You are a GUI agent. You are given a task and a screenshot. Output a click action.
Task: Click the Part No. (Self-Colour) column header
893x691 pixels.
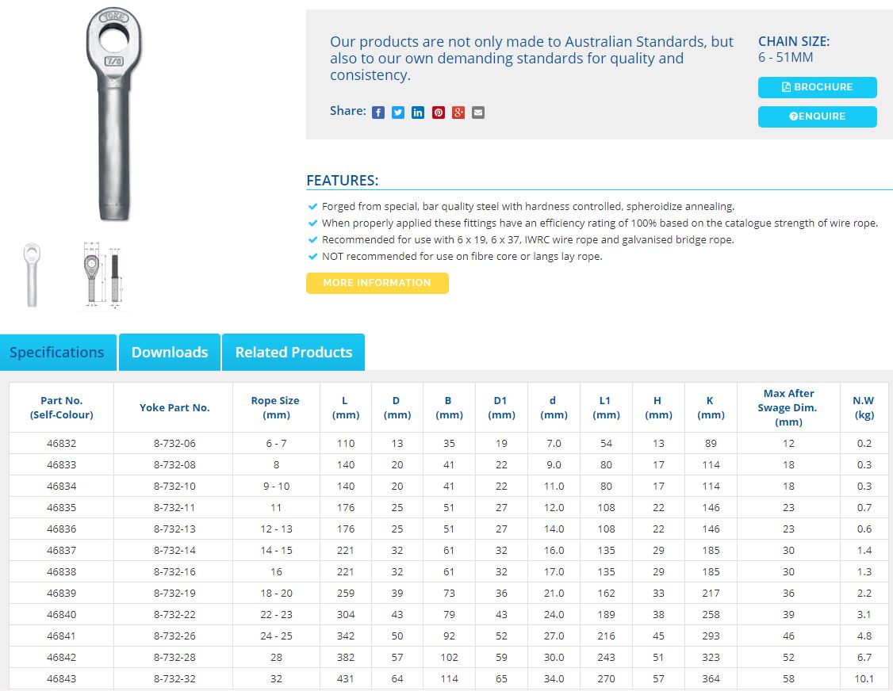[x=62, y=407]
